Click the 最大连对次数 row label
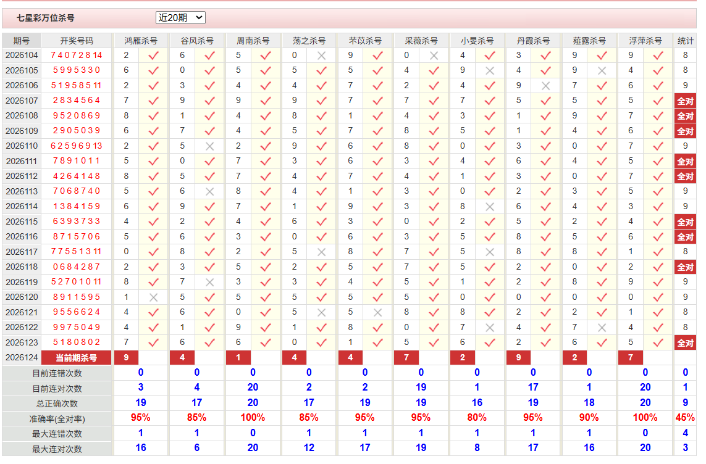 pyautogui.click(x=57, y=449)
